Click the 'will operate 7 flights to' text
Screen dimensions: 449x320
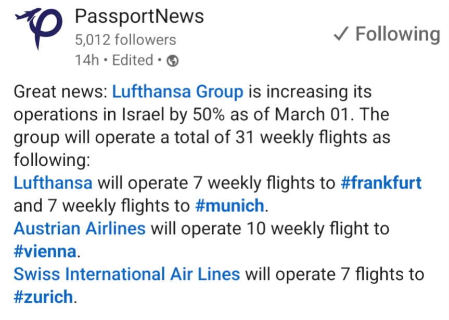(335, 274)
